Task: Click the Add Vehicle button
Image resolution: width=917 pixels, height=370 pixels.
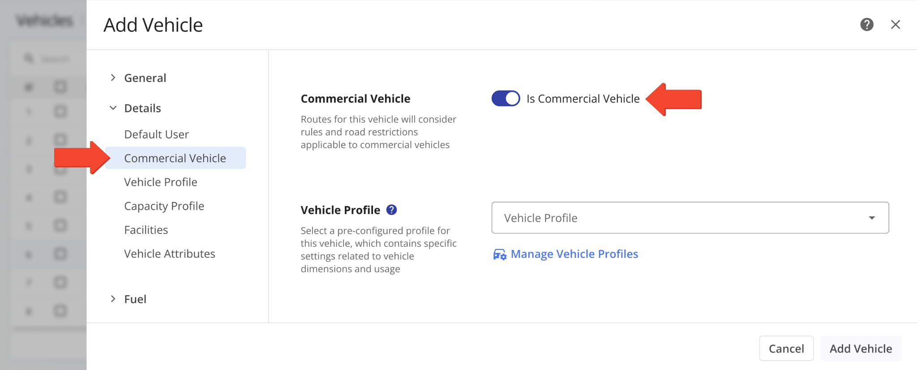Action: [861, 348]
